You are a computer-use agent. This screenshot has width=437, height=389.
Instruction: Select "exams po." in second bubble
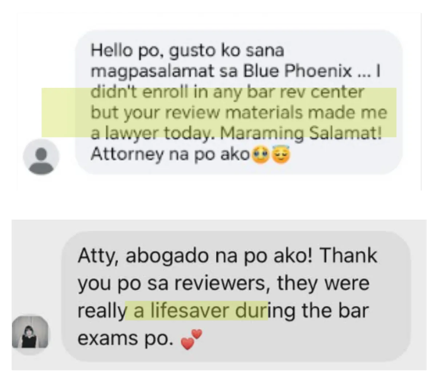pos(126,339)
